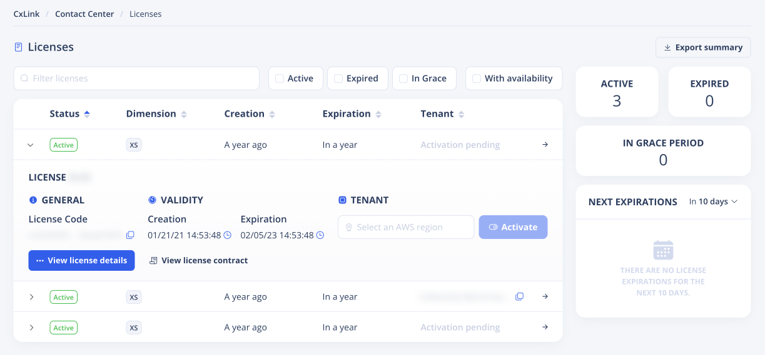Collapse the first expanded license row
This screenshot has width=765, height=355.
30,145
